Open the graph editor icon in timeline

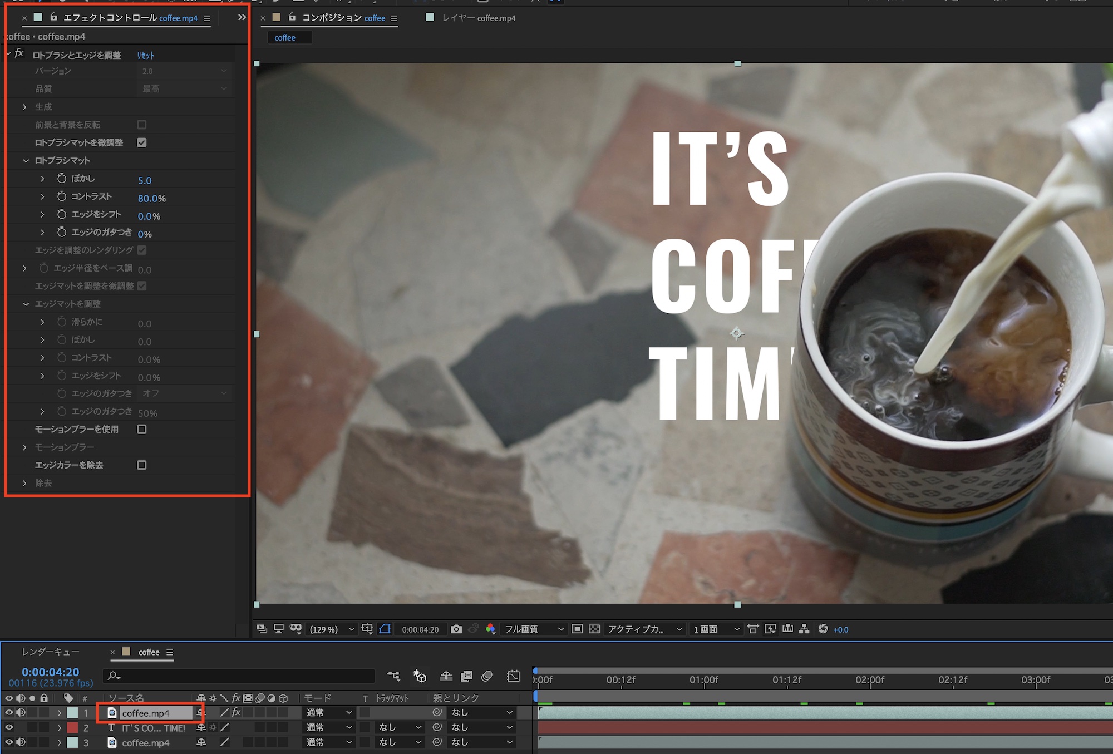coord(513,676)
